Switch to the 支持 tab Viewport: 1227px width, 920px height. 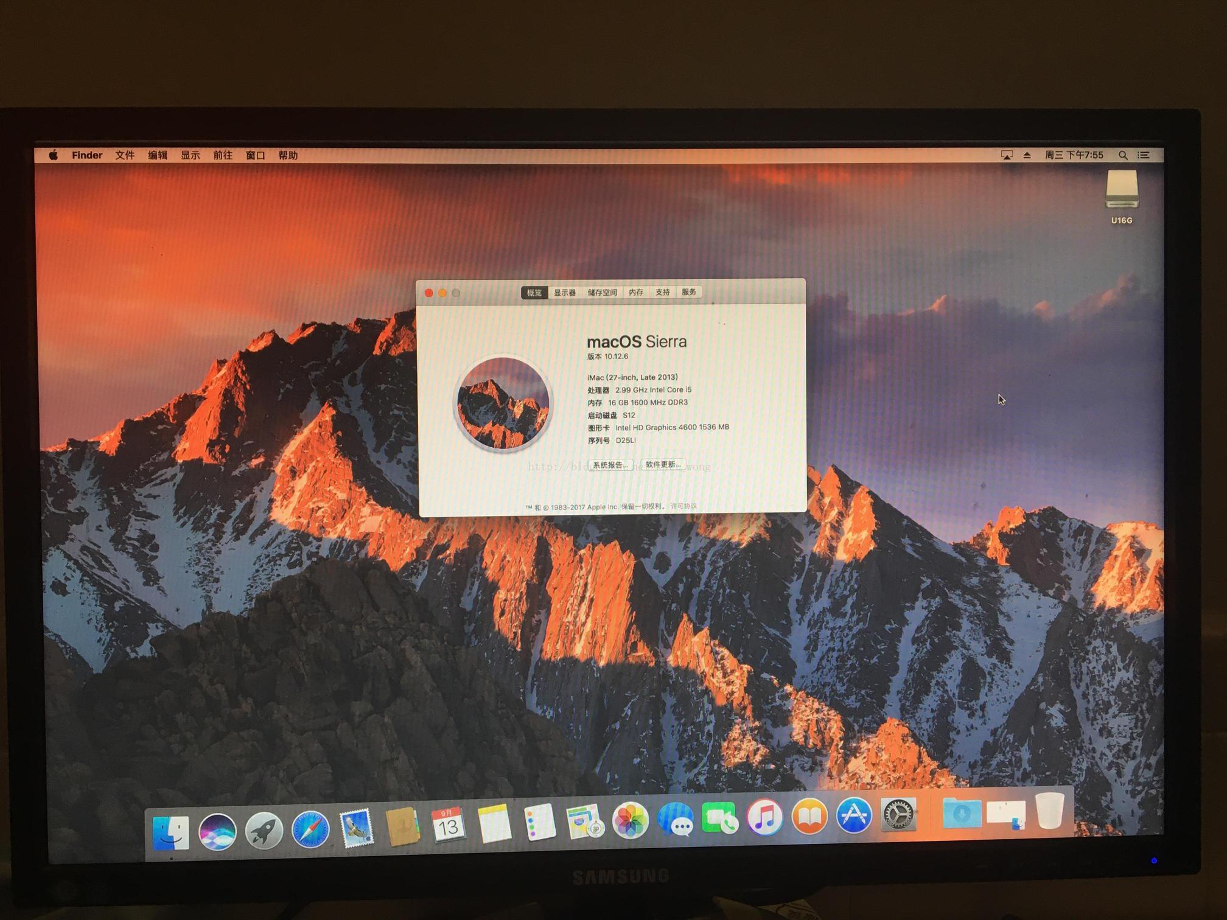(x=663, y=293)
